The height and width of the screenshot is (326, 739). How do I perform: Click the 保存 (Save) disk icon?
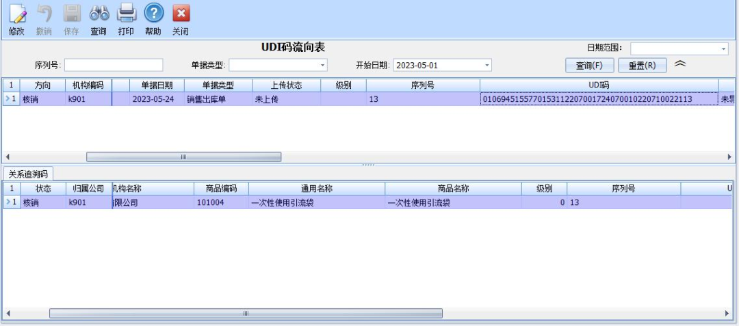71,14
